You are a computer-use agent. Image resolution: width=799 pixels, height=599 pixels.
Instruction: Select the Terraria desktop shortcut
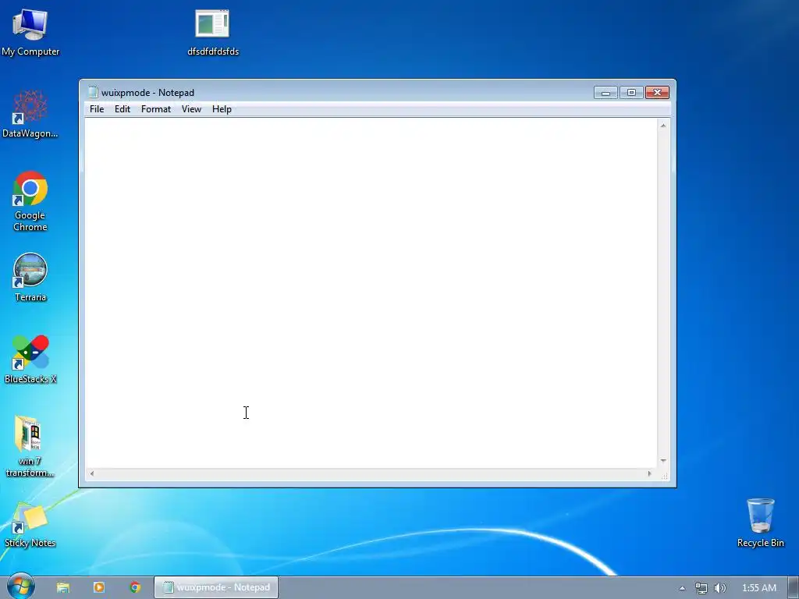click(30, 278)
